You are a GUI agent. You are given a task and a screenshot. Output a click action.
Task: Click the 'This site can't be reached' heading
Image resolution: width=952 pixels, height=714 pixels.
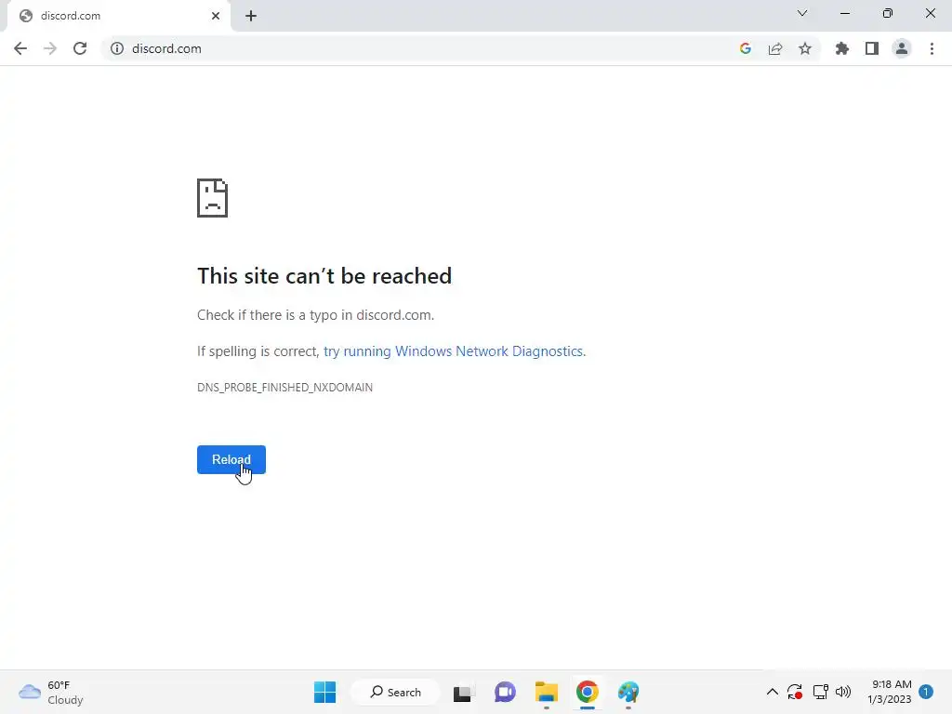point(324,276)
